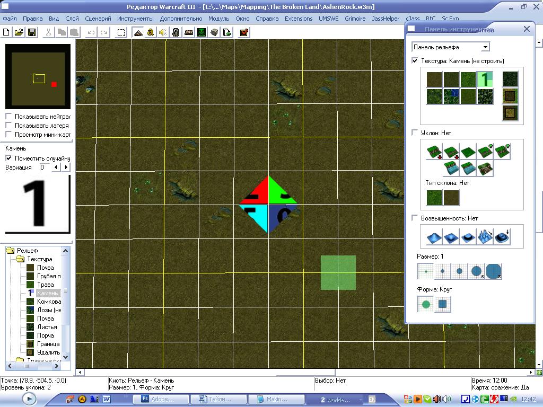543x407 pixels.
Task: Choose brush size 8
Action: tap(494, 271)
